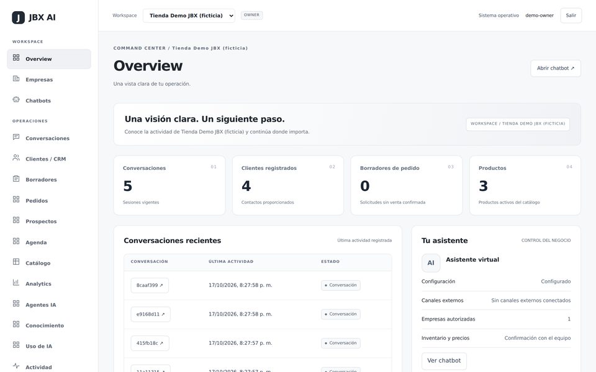
Task: Open Analytics section
Action: pos(49,283)
